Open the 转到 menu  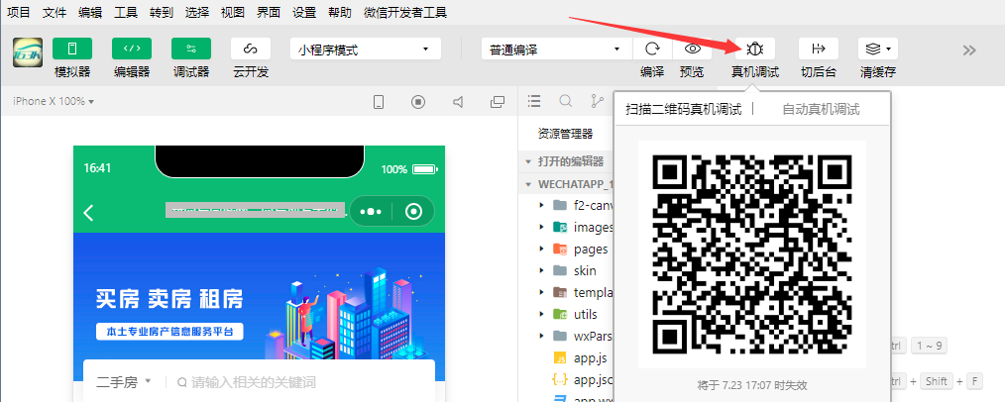pyautogui.click(x=161, y=12)
